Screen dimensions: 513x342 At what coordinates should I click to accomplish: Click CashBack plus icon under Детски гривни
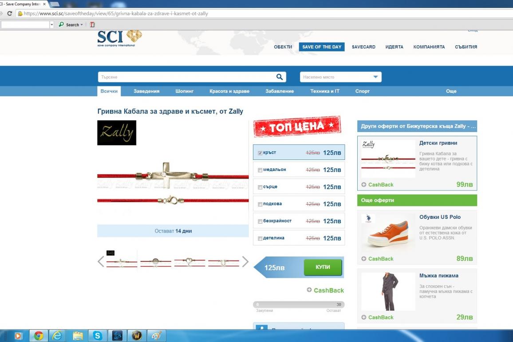click(364, 185)
